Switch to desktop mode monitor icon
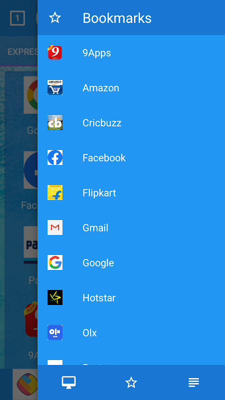This screenshot has width=225, height=400. 68,382
